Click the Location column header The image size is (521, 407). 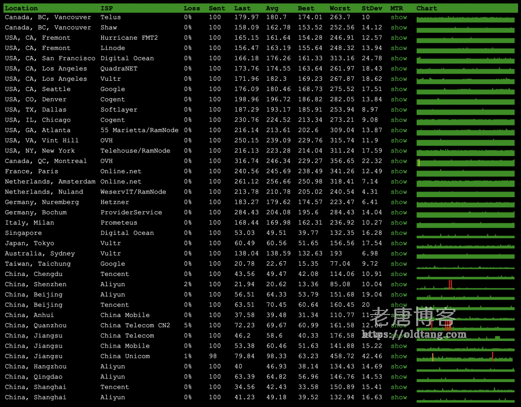(21, 8)
